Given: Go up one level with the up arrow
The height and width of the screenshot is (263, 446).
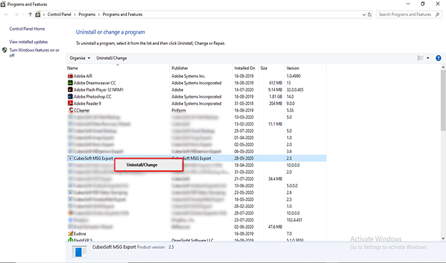Looking at the screenshot, I should coord(30,15).
